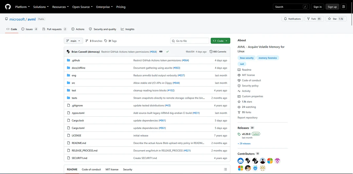Switch to the Pull requests tab
This screenshot has height=174, width=353.
55,29
